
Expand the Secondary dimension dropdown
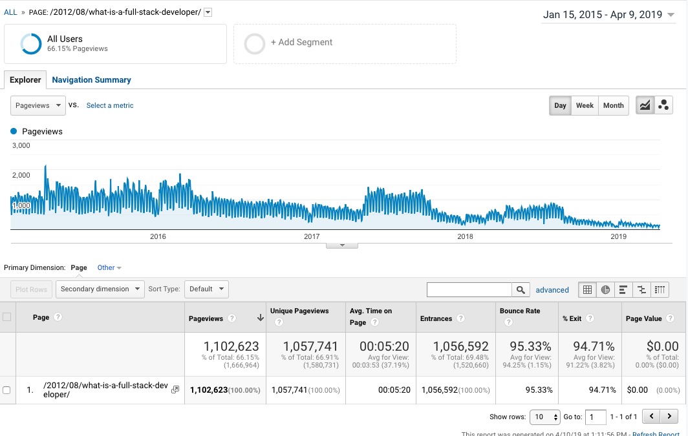click(100, 289)
